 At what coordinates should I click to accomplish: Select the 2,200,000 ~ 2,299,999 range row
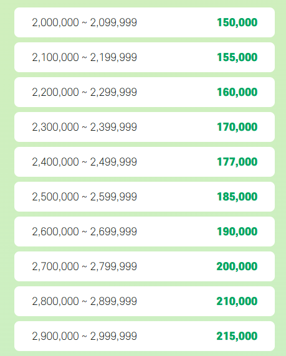145,92
